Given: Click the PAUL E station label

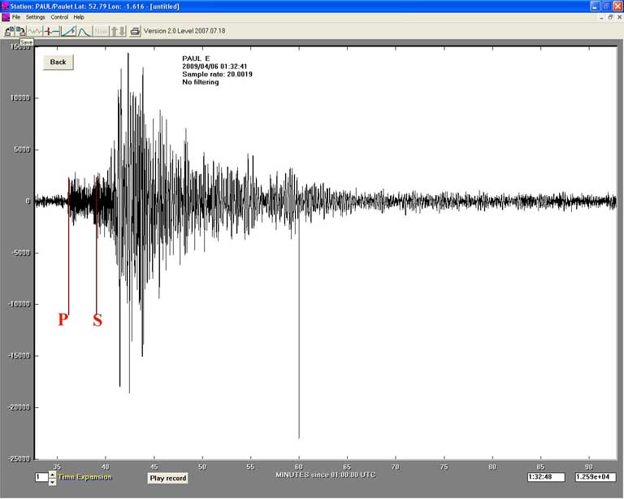Looking at the screenshot, I should pyautogui.click(x=196, y=59).
